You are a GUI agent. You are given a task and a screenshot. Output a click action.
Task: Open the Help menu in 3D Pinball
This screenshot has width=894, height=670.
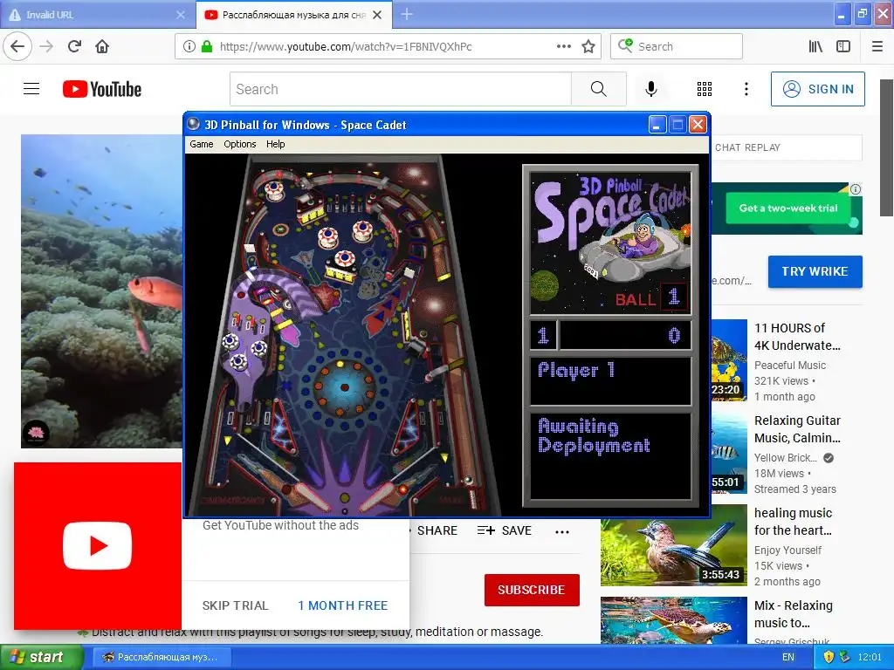[275, 144]
